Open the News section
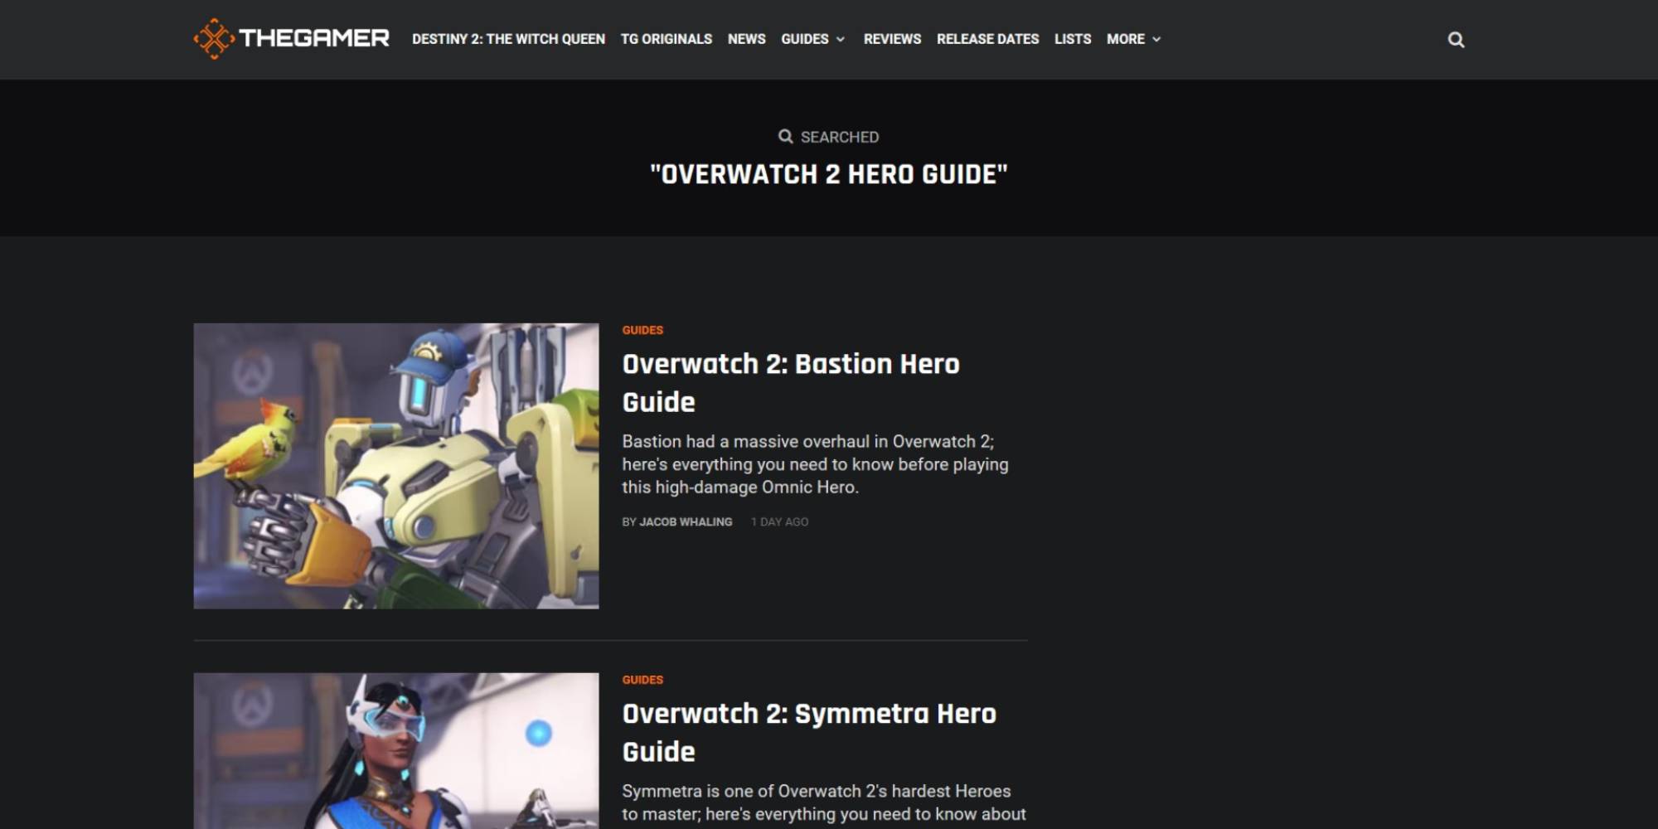The height and width of the screenshot is (829, 1658). point(746,39)
